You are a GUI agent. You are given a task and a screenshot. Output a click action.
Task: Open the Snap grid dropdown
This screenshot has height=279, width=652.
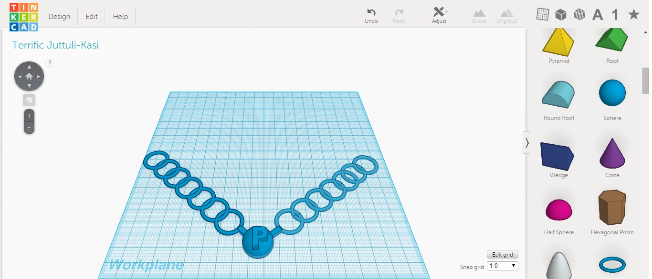(x=503, y=266)
